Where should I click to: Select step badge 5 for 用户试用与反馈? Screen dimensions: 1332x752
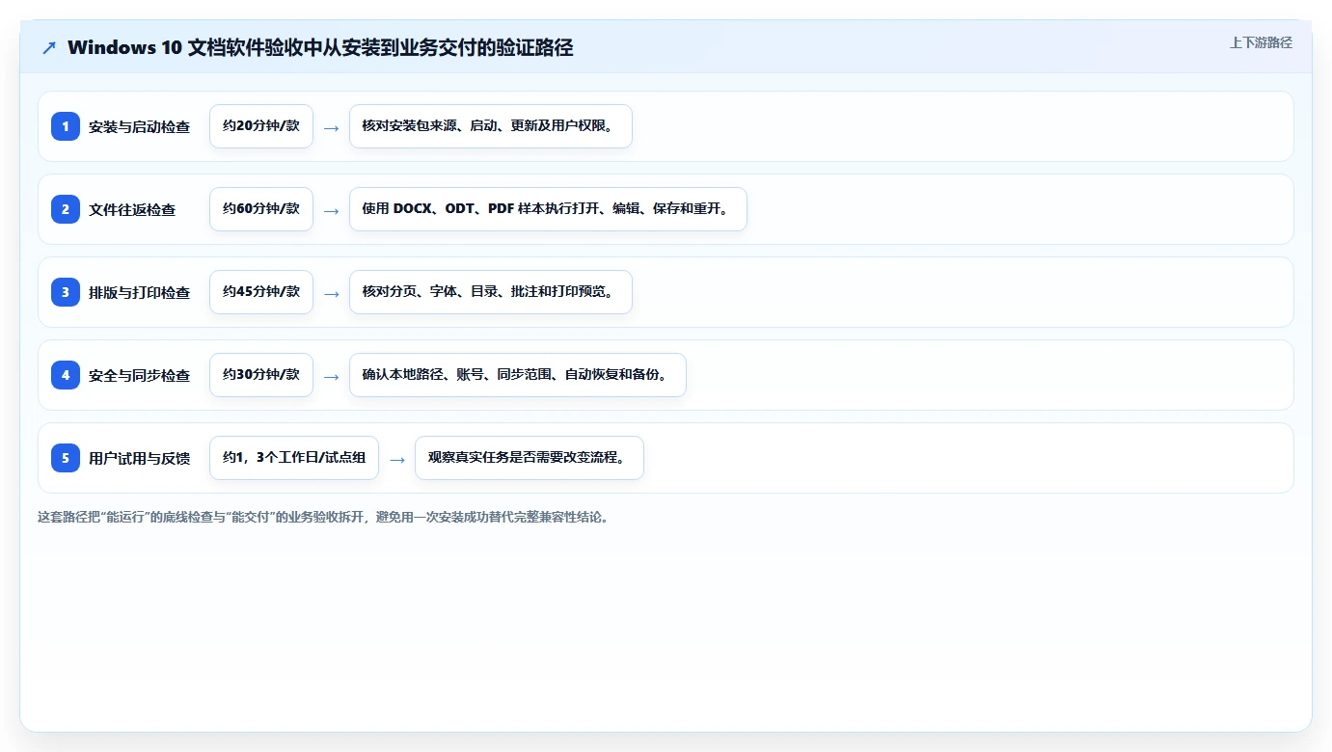tap(66, 458)
